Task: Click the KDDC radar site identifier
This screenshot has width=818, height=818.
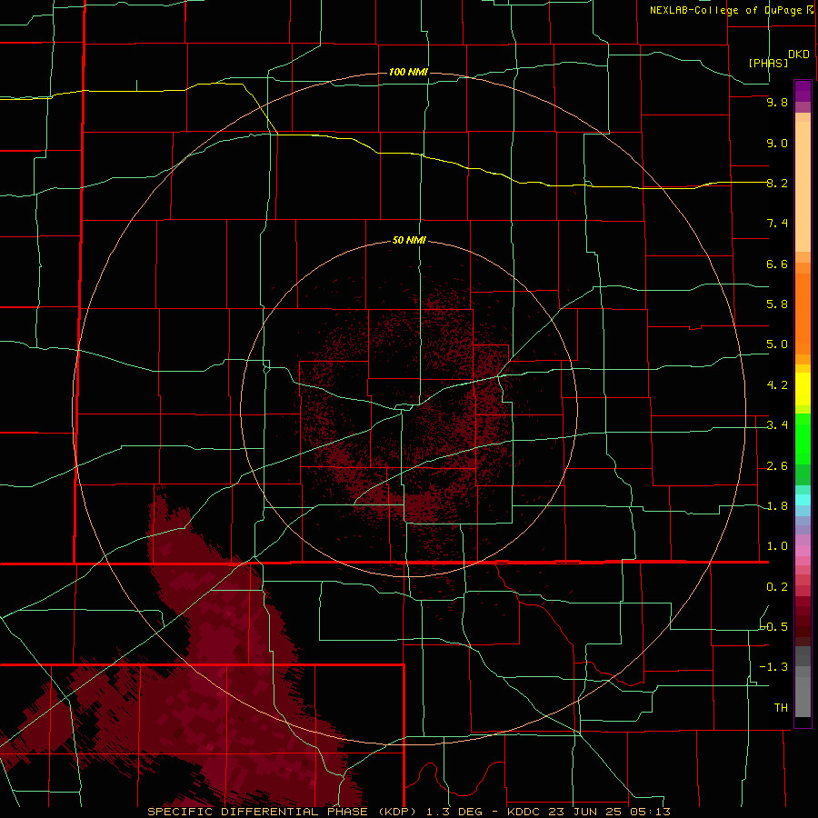Action: [524, 812]
